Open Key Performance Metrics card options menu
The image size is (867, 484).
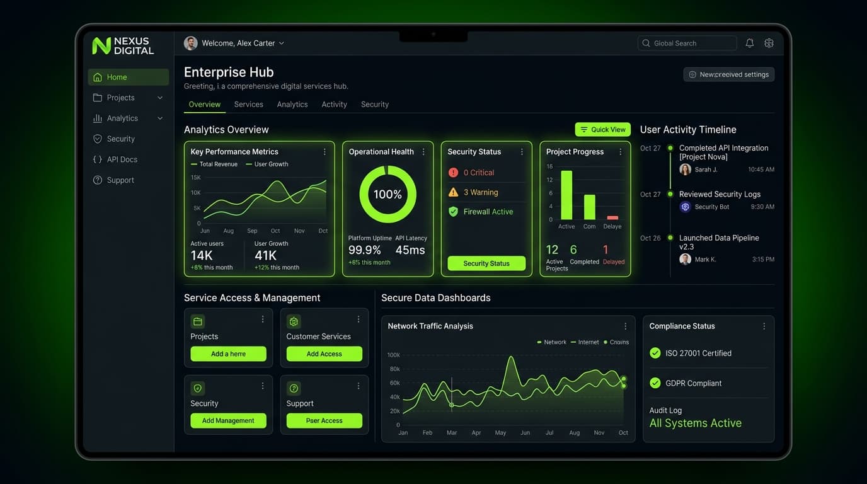pyautogui.click(x=324, y=152)
